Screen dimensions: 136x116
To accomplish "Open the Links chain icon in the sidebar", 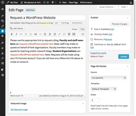I will coord(3,26).
